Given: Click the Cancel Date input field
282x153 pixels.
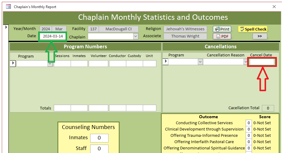Looking at the screenshot, I should [x=262, y=62].
